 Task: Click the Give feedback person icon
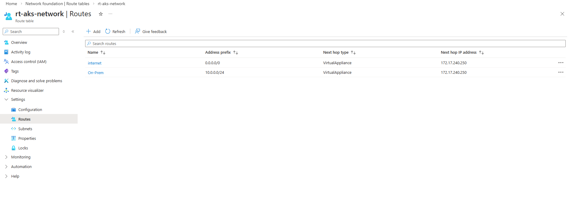[x=138, y=31]
